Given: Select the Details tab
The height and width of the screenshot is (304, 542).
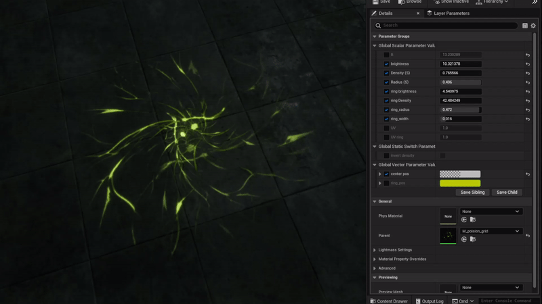Looking at the screenshot, I should [385, 14].
